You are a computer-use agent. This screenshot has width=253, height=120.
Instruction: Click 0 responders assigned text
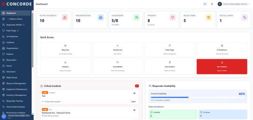[x=52, y=102]
